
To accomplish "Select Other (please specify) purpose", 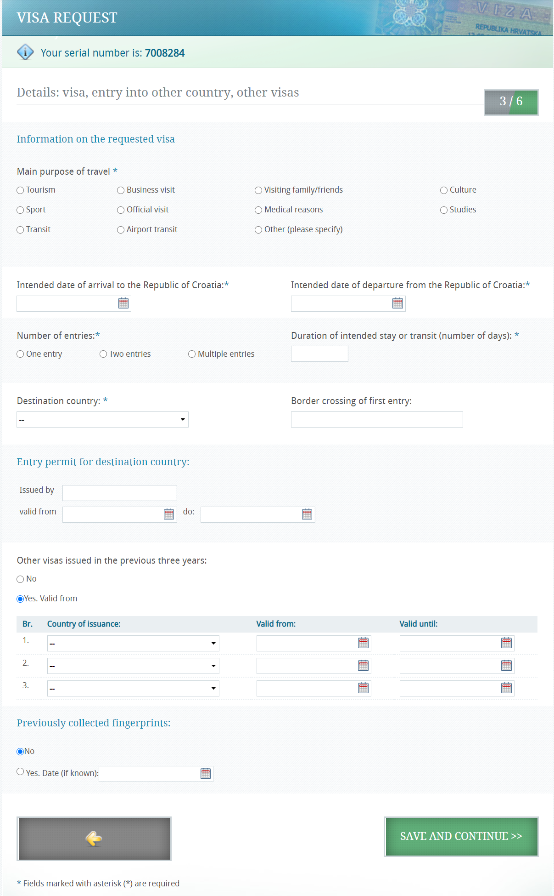I will (258, 230).
